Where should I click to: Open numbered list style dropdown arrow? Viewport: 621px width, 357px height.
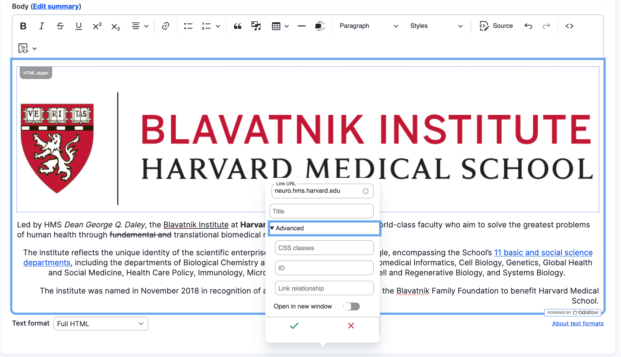point(218,26)
